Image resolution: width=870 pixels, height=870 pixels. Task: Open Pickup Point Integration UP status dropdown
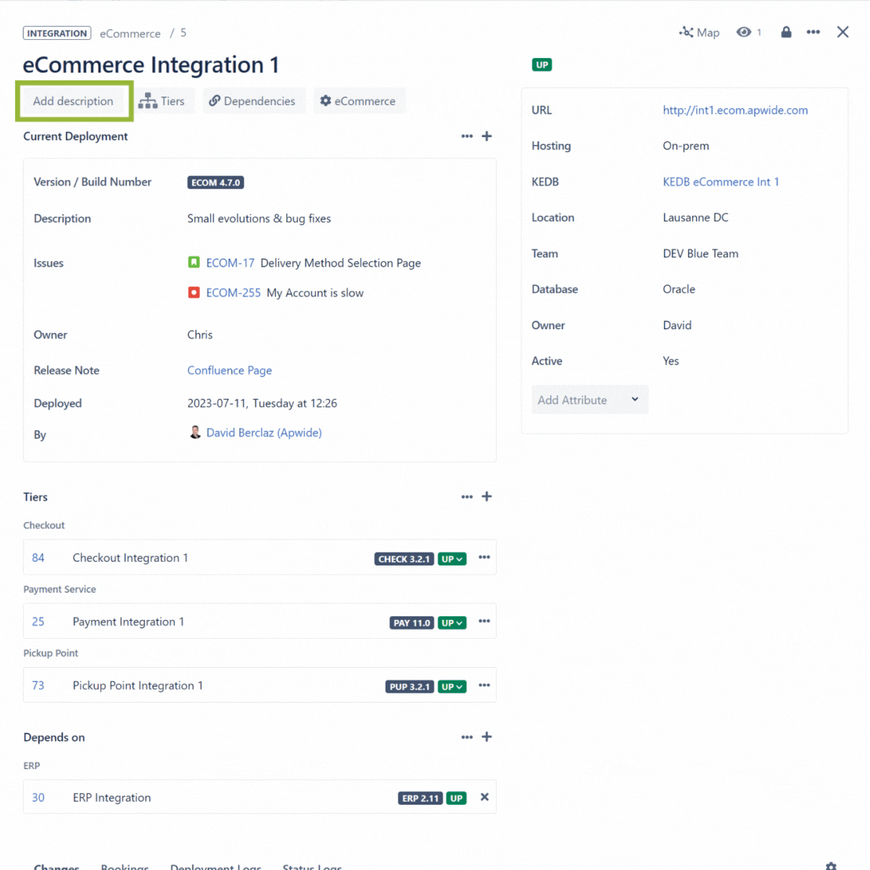click(452, 687)
